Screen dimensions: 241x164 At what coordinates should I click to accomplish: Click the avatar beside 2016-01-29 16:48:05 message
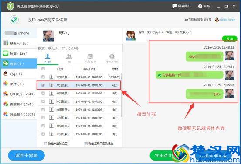[230, 93]
